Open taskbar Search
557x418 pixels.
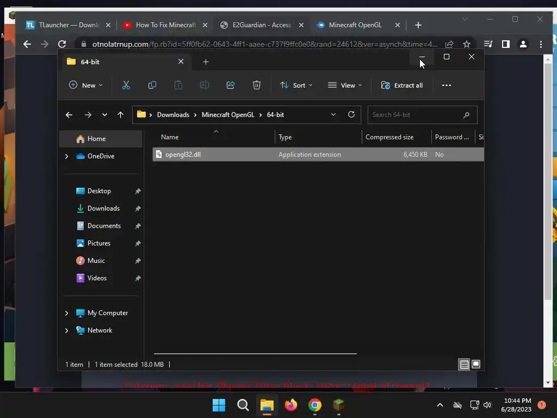(x=243, y=405)
